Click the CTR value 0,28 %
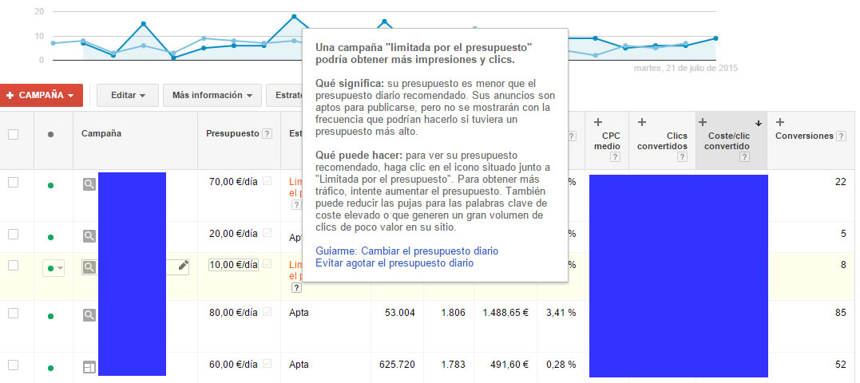The height and width of the screenshot is (383, 860). coord(561,365)
